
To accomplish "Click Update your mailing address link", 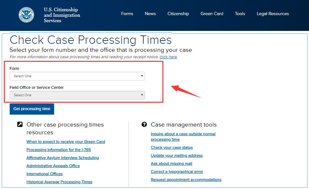I will [x=177, y=156].
